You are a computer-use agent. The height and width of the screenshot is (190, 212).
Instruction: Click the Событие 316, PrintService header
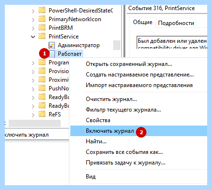tap(161, 8)
